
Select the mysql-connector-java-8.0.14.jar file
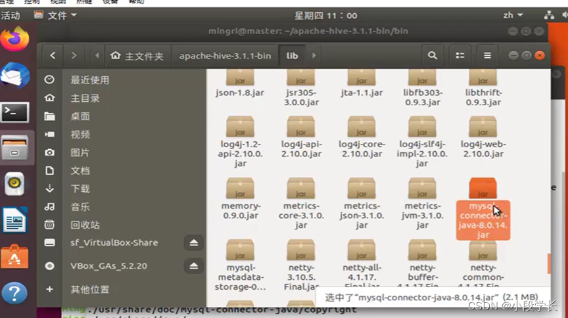coord(483,209)
